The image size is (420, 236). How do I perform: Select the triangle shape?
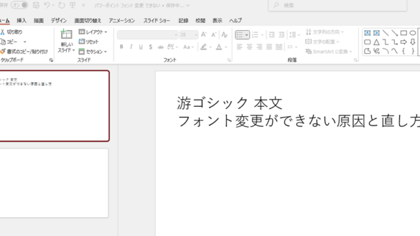376,42
